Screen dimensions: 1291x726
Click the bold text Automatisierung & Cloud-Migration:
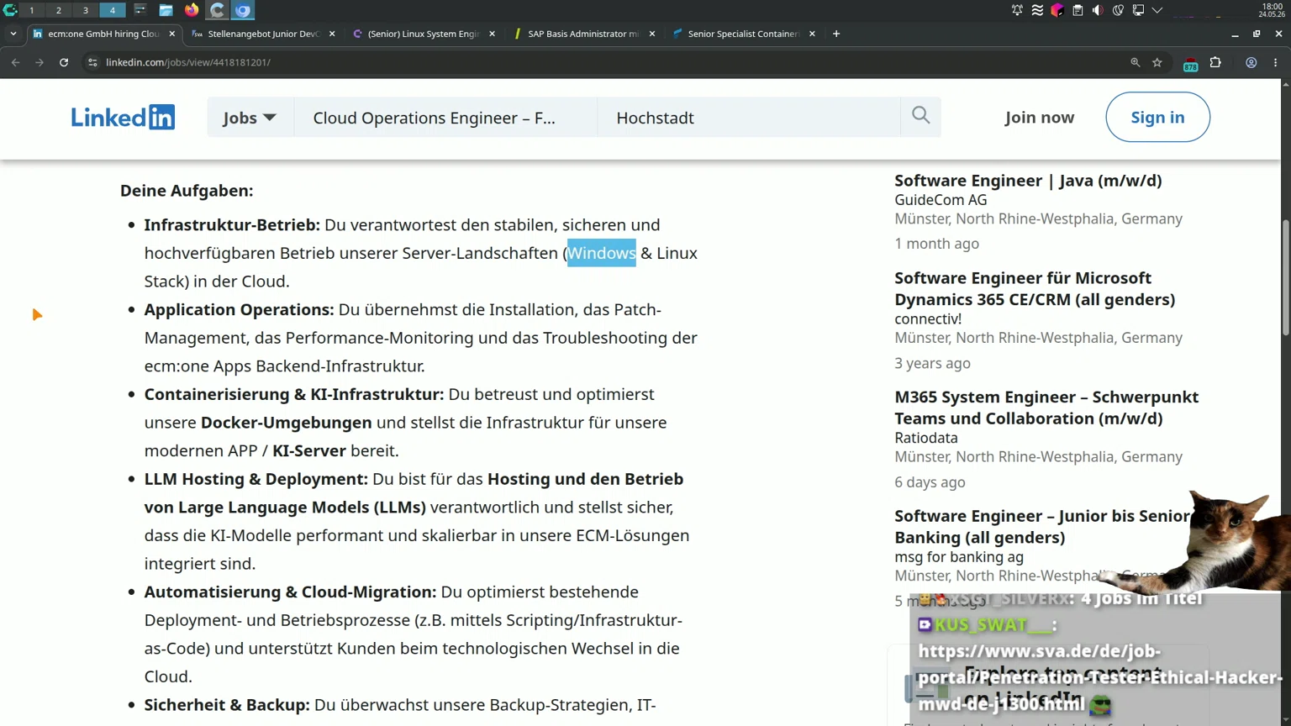(290, 592)
